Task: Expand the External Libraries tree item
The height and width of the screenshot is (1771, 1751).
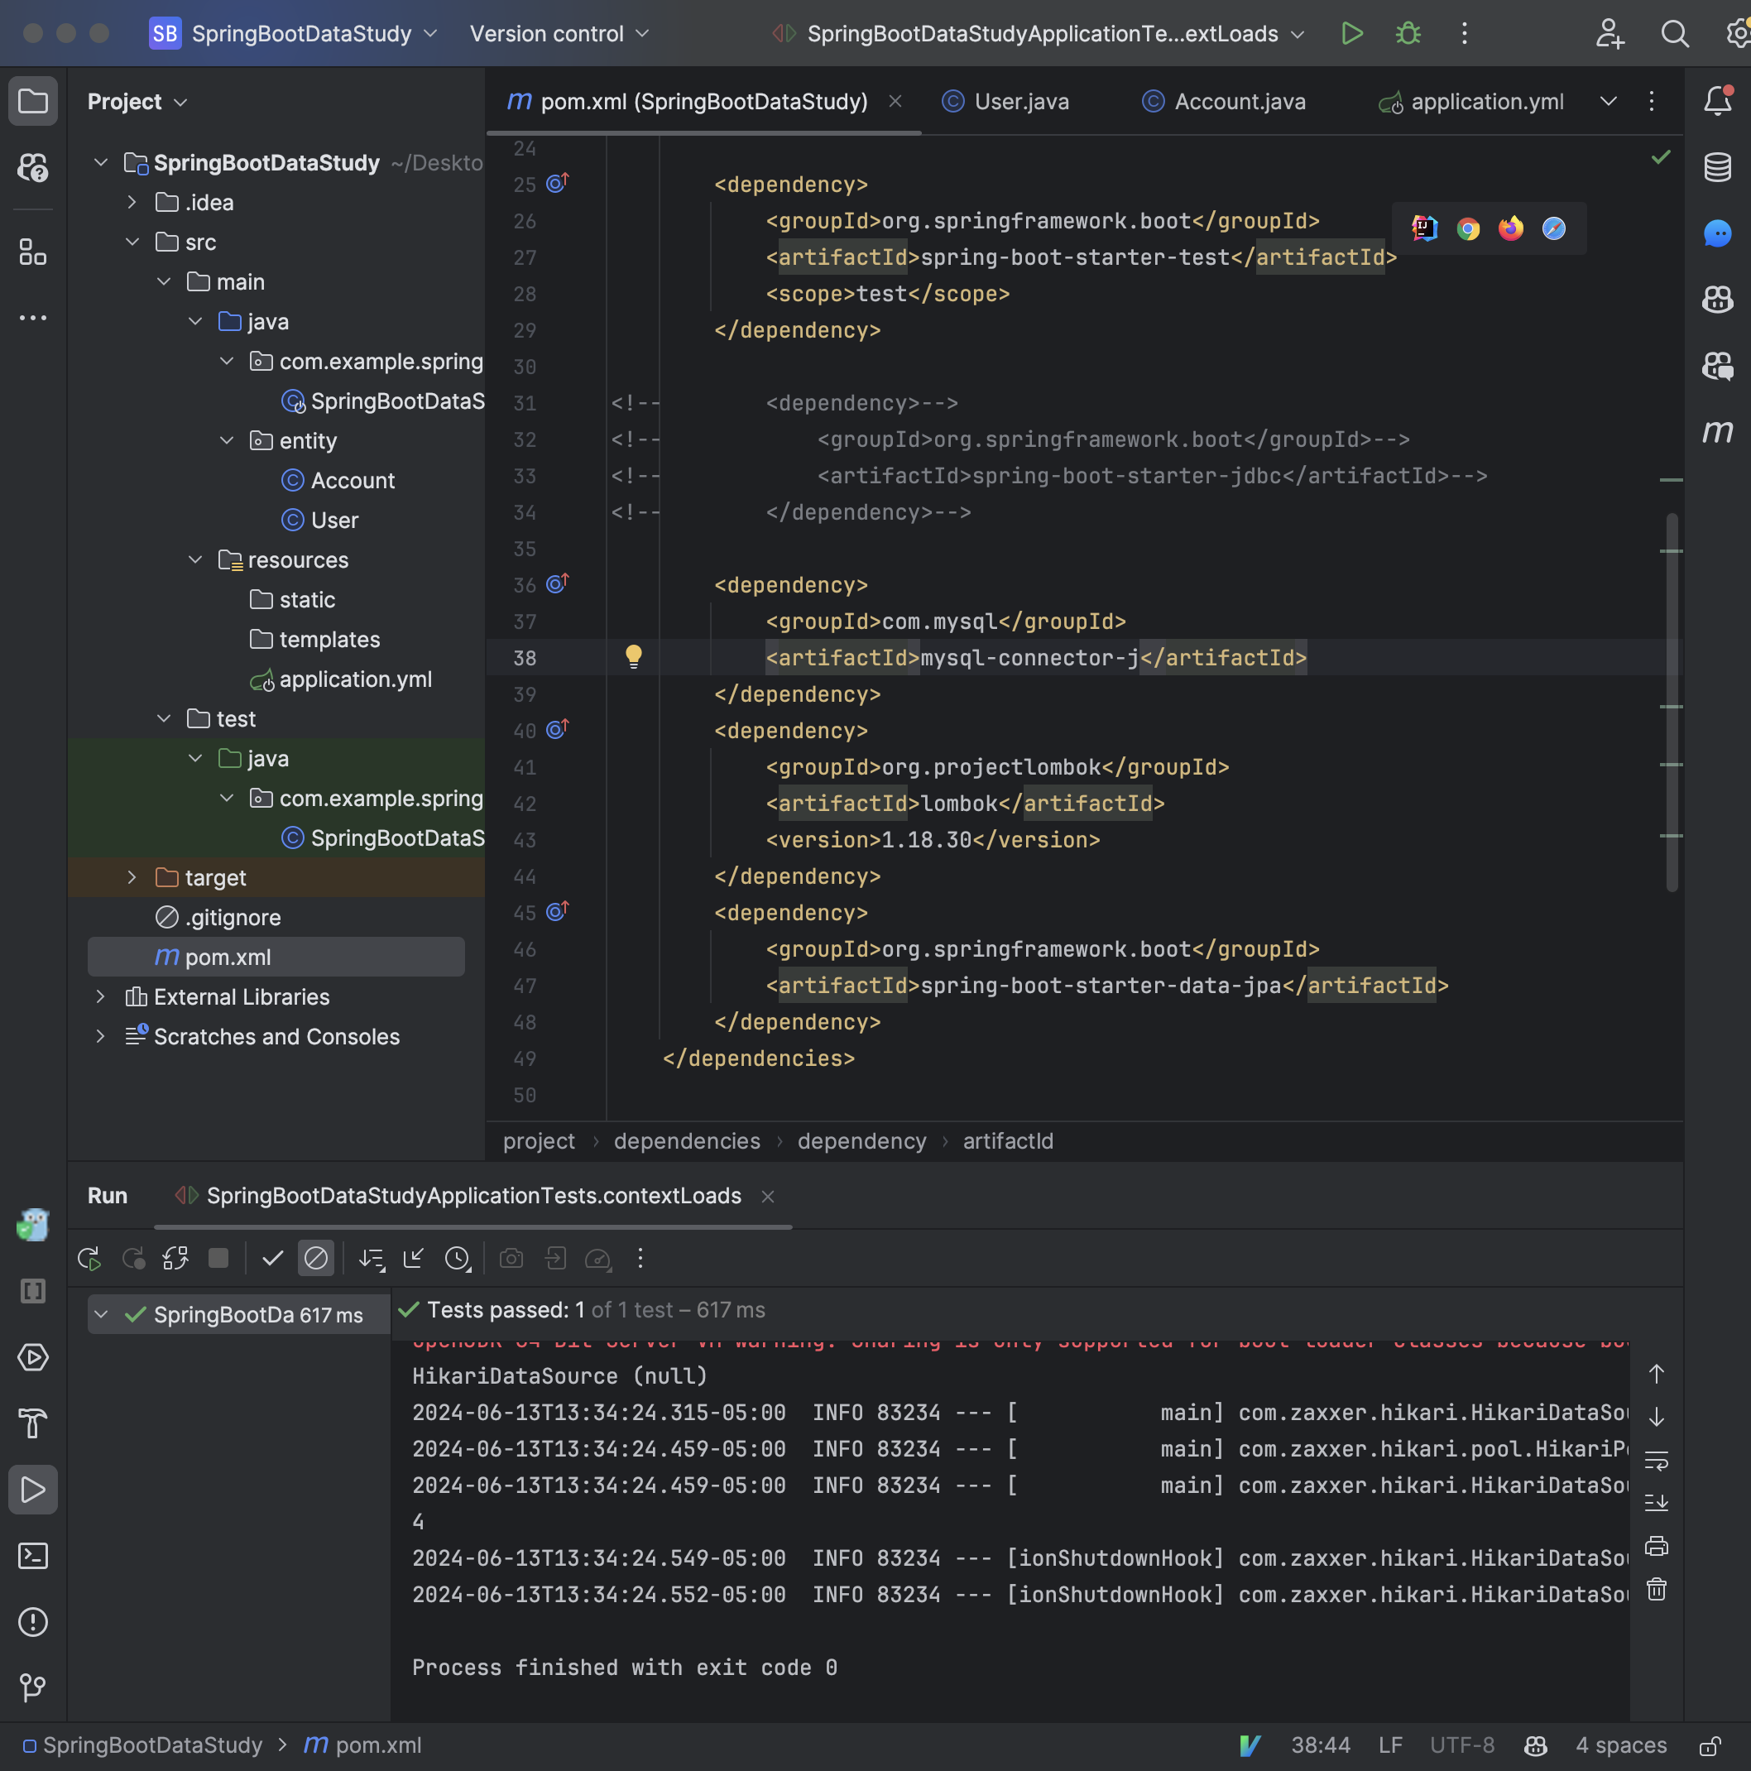Action: [99, 996]
